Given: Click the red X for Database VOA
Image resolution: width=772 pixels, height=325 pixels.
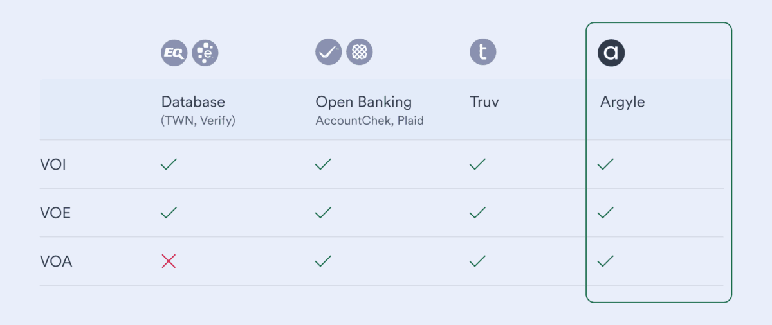Looking at the screenshot, I should [169, 261].
